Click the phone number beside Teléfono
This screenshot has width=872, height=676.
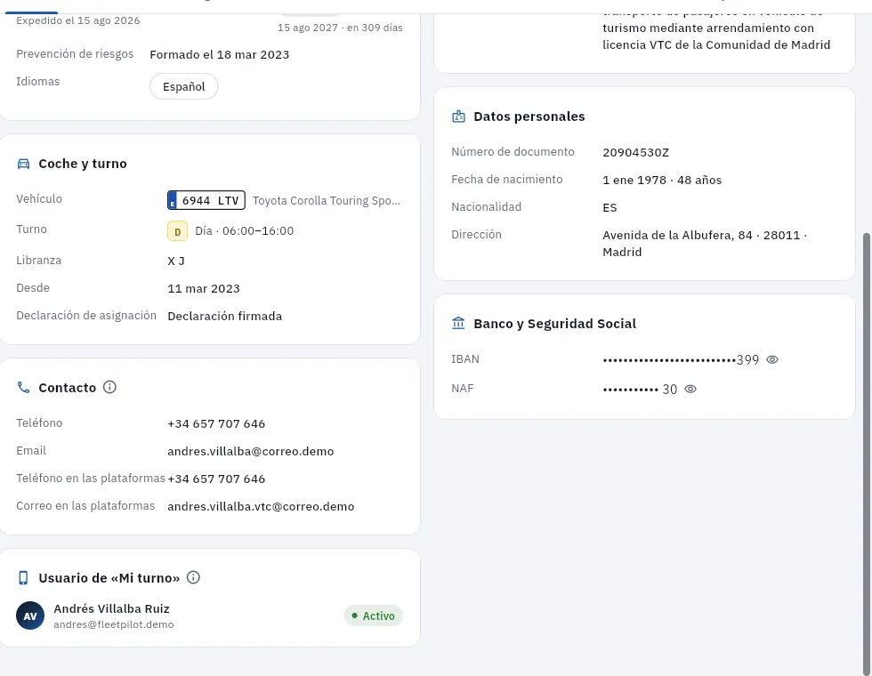[x=216, y=423]
